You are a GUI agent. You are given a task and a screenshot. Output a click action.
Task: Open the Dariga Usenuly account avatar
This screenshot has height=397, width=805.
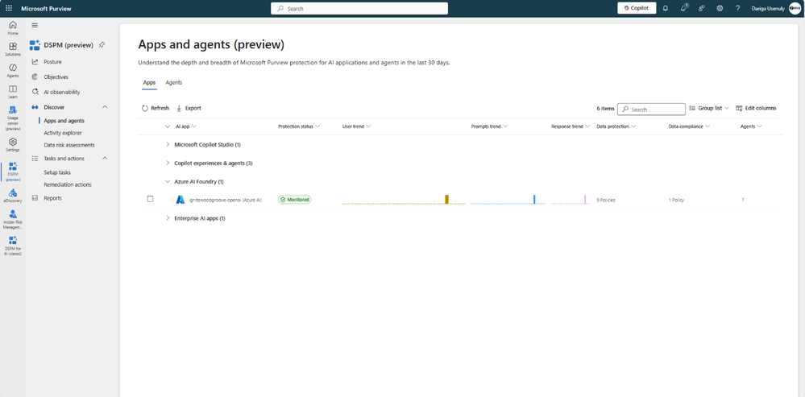[x=795, y=8]
